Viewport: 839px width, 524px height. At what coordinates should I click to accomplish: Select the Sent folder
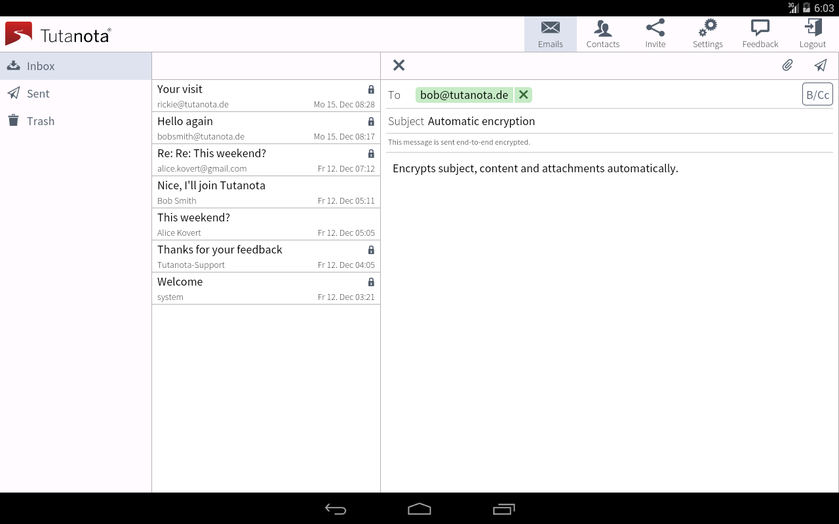point(76,94)
